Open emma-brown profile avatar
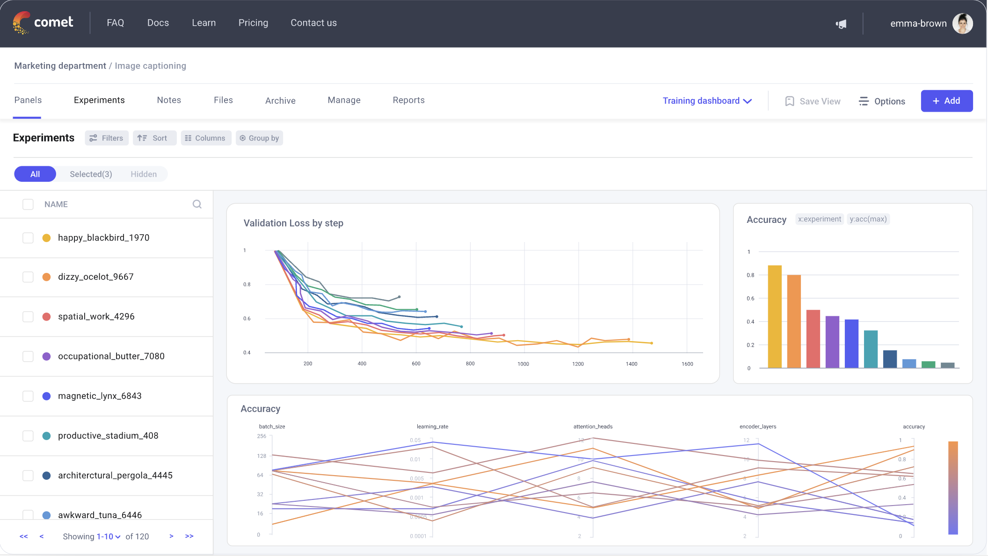The width and height of the screenshot is (988, 556). (962, 23)
